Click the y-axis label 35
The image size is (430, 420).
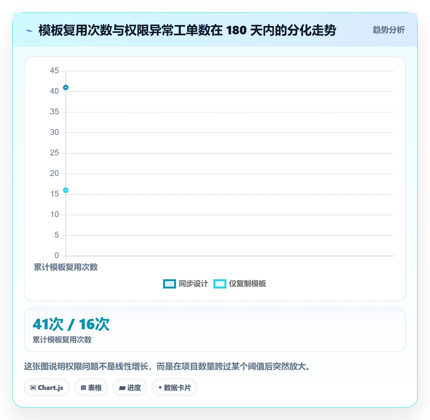54,112
